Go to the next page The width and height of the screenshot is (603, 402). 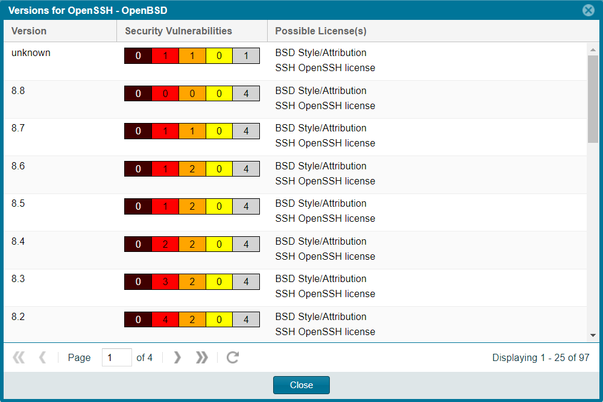177,357
